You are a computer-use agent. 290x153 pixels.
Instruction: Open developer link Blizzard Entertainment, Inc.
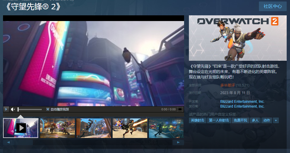pyautogui.click(x=242, y=101)
